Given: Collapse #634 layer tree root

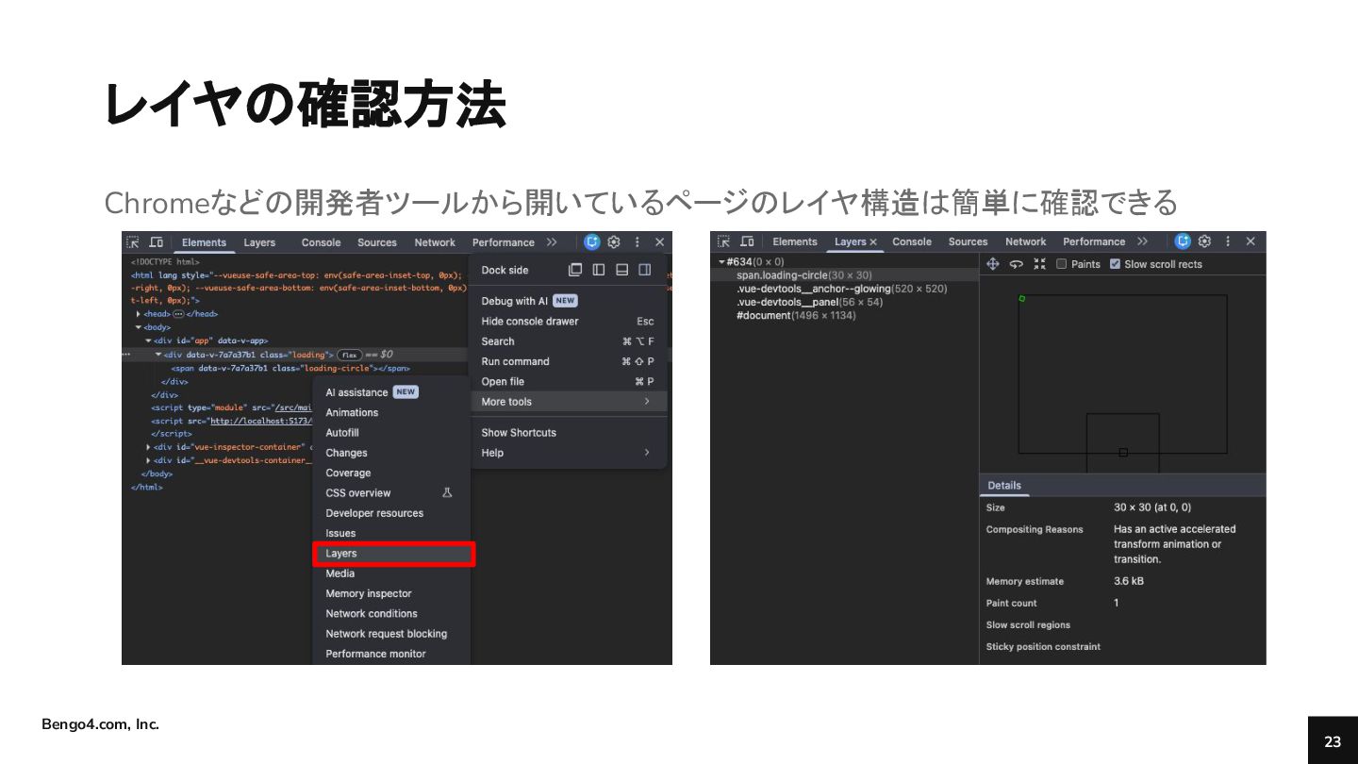Looking at the screenshot, I should coord(721,262).
